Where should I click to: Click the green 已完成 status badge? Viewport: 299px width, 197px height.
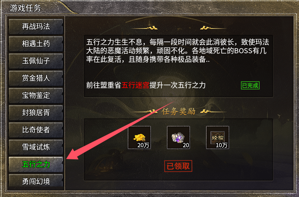[x=250, y=85]
